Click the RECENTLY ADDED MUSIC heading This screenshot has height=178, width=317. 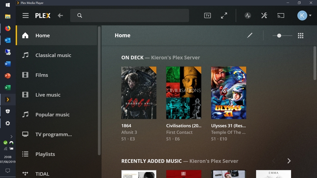point(151,161)
